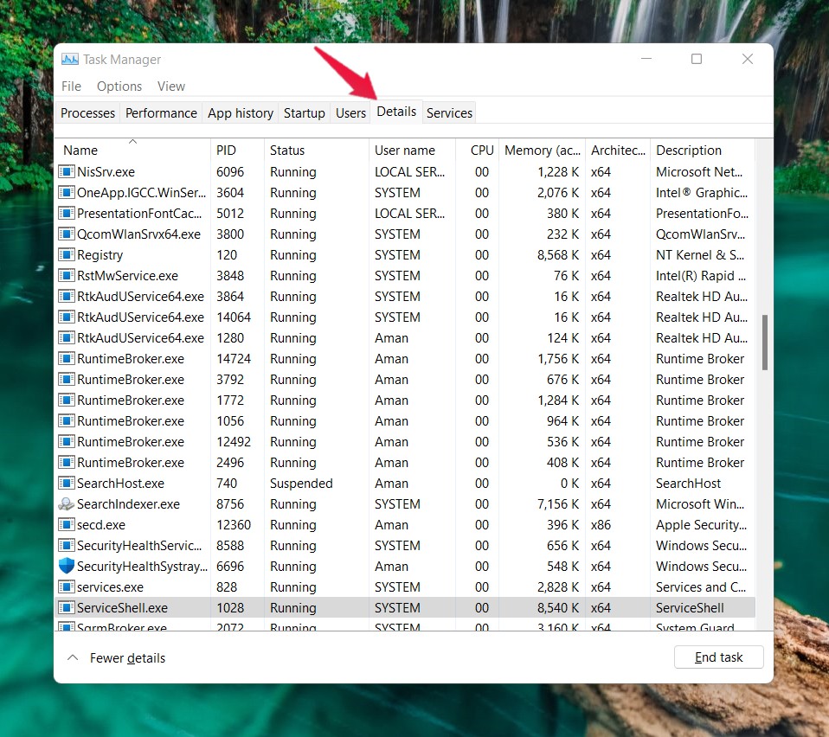Click the services.exe process icon
Image resolution: width=829 pixels, height=737 pixels.
pyautogui.click(x=67, y=587)
